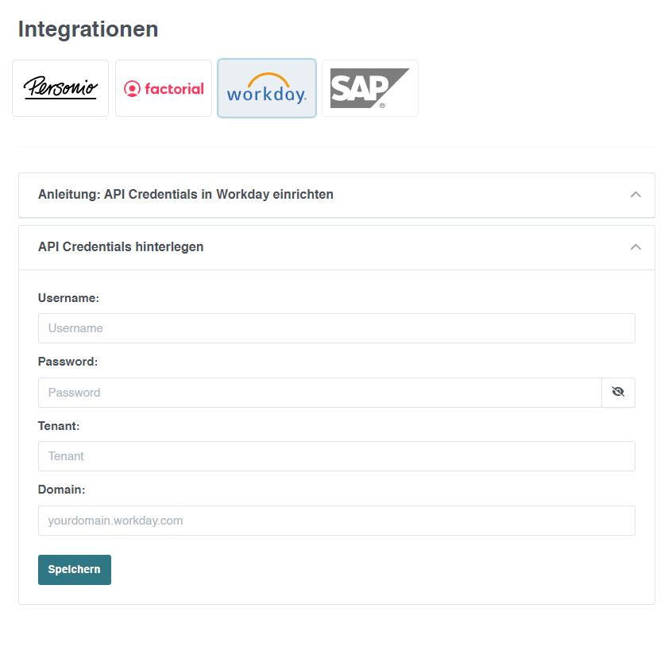Toggle password visibility eye icon
Image resolution: width=672 pixels, height=647 pixels.
pos(618,393)
